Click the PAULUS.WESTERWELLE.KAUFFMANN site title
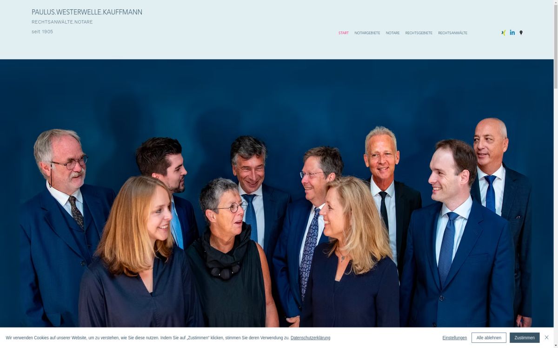The height and width of the screenshot is (348, 558). (x=87, y=12)
